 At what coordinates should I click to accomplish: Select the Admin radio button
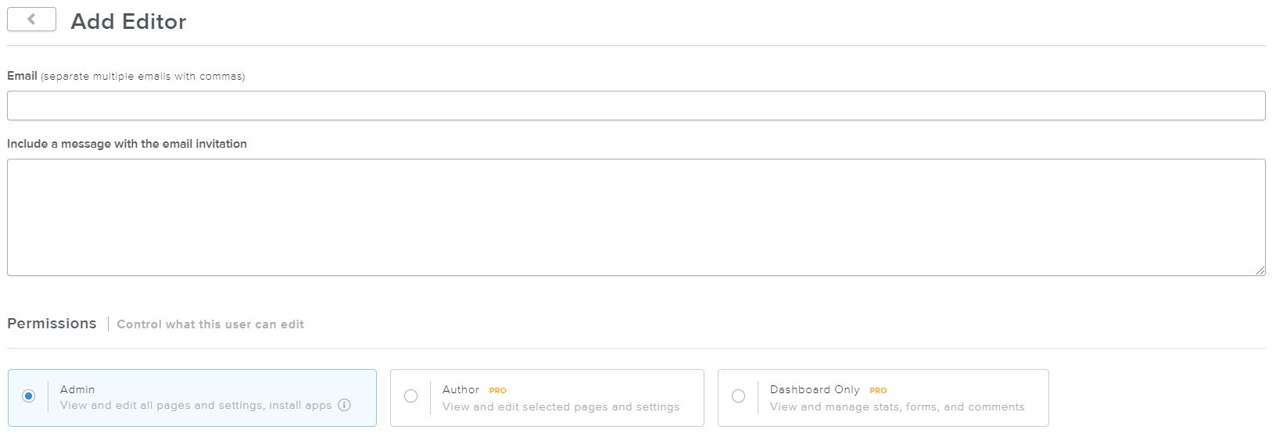click(x=29, y=396)
